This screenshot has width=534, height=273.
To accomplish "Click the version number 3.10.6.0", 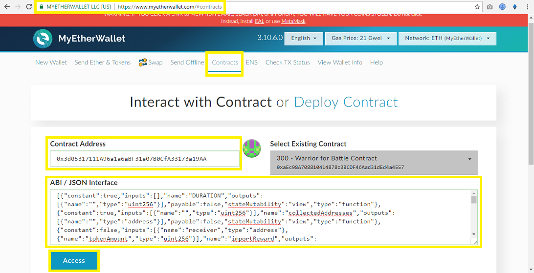I will [x=270, y=38].
